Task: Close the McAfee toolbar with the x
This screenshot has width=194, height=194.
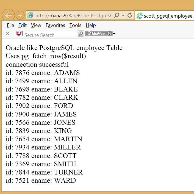Action: click(x=7, y=34)
